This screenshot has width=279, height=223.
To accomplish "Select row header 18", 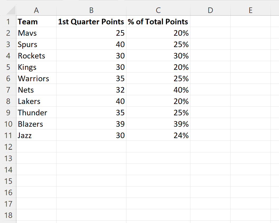I will point(8,215).
